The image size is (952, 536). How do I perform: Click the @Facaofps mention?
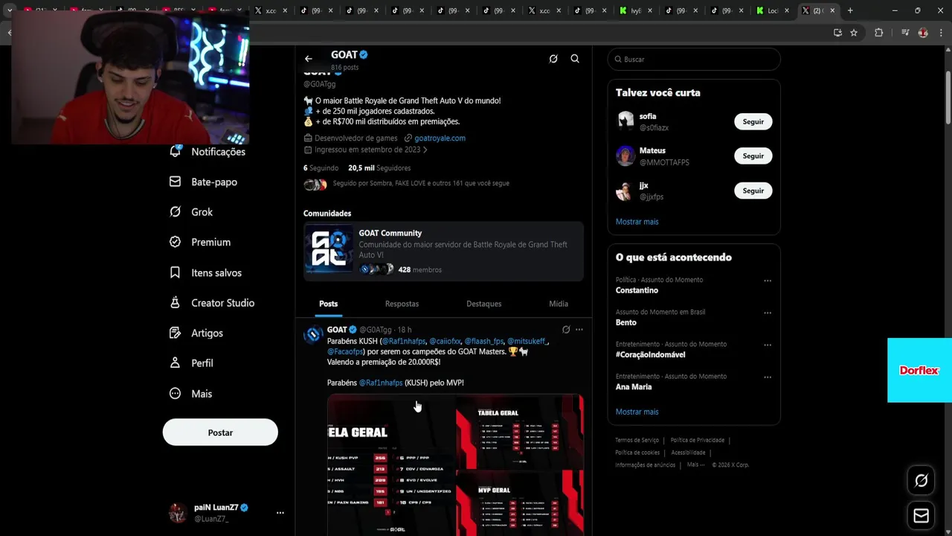click(345, 351)
